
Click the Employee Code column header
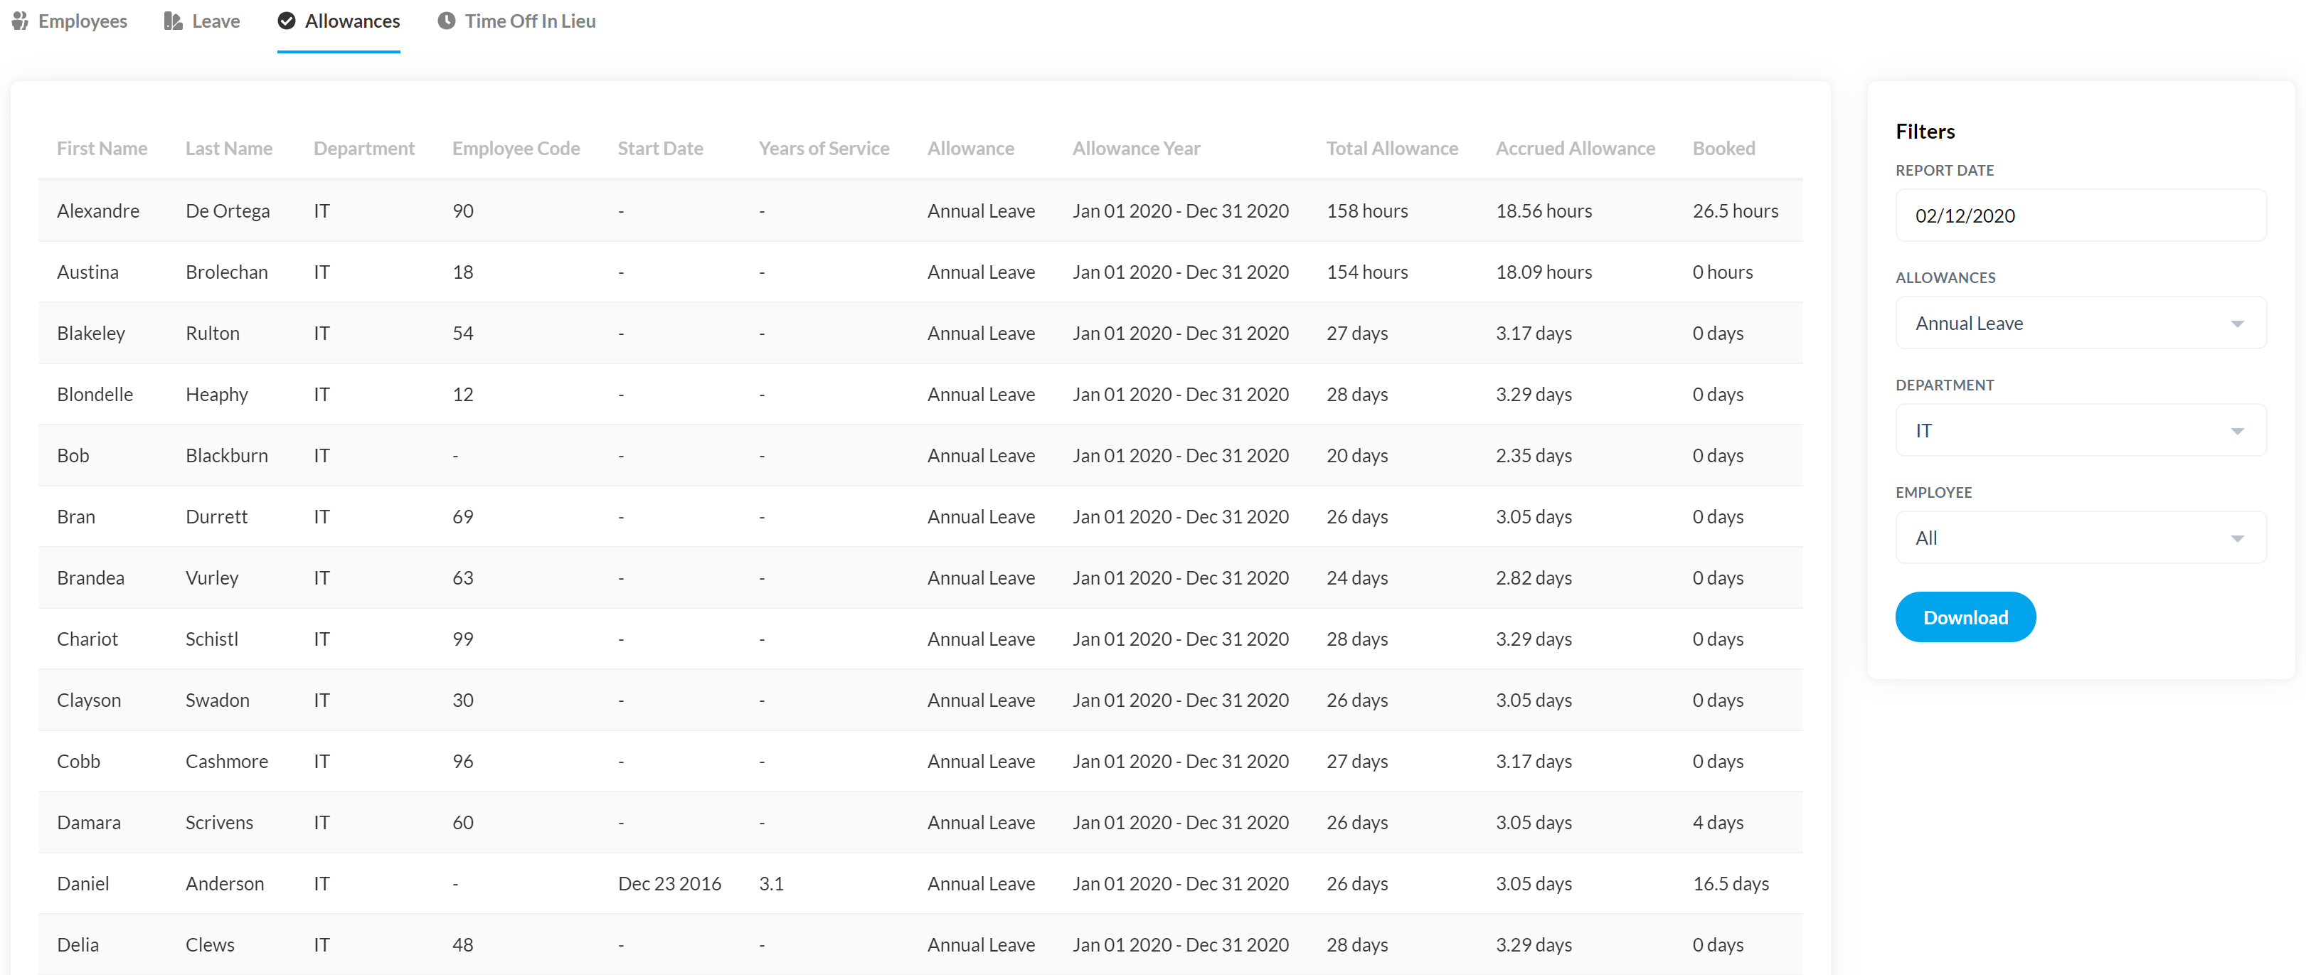tap(516, 149)
